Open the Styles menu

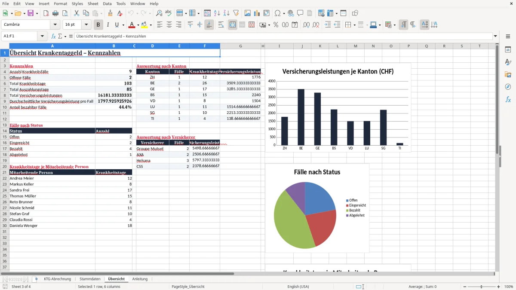tap(77, 3)
